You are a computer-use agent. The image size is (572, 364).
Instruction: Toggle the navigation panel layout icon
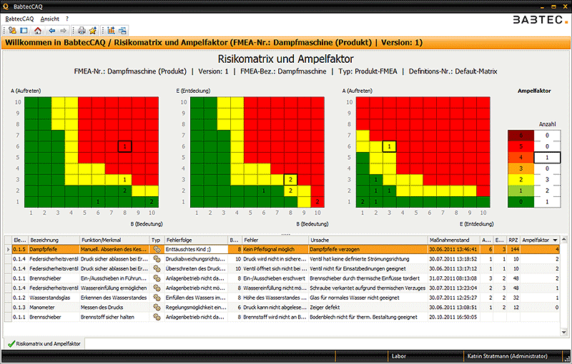[x=24, y=31]
